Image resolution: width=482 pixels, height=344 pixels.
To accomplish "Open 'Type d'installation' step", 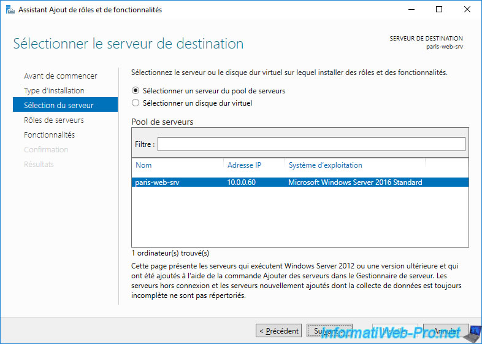I will click(x=54, y=90).
